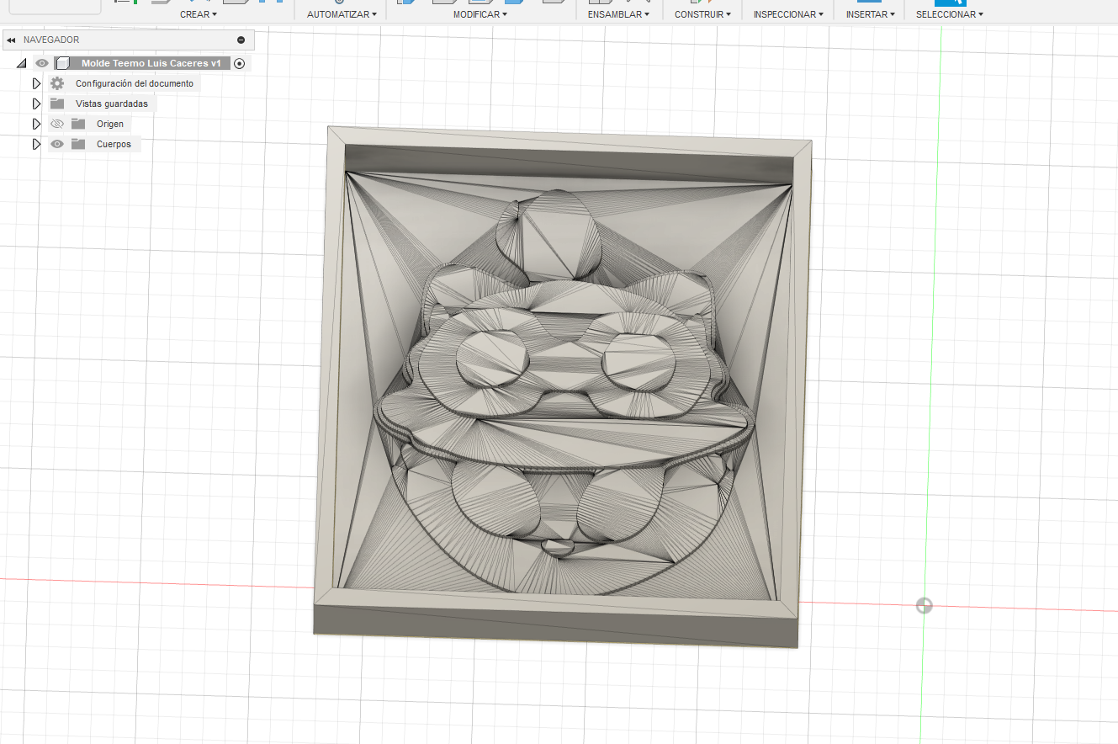Expand the Origen folder
The image size is (1118, 744).
coord(36,124)
